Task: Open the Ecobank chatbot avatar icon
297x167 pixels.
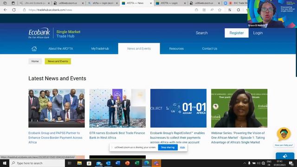Action: [x=284, y=134]
